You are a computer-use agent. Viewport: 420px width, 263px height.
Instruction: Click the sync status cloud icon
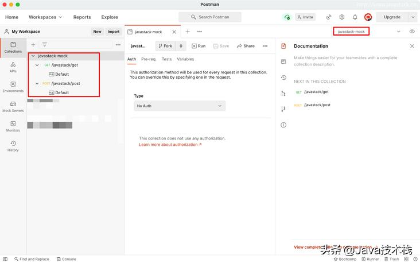287,17
